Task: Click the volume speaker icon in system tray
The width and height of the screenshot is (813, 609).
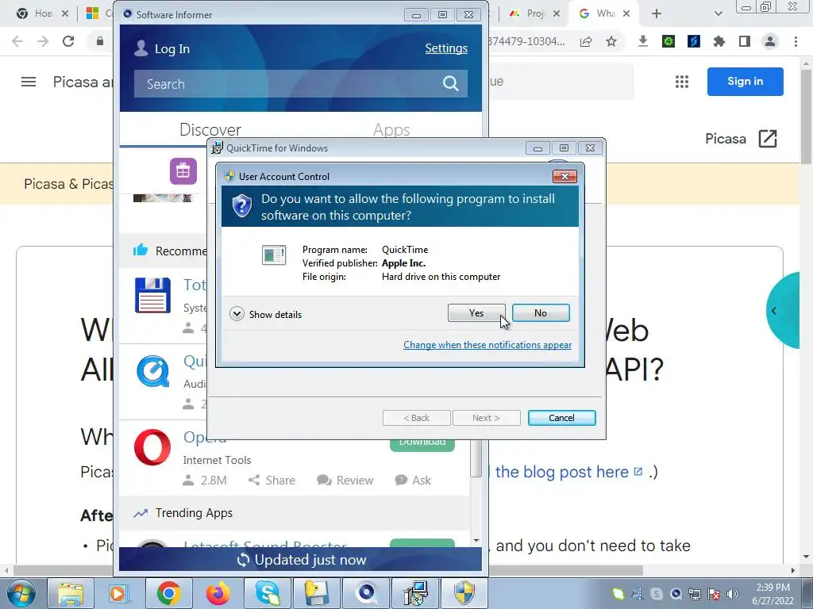Action: coord(733,594)
